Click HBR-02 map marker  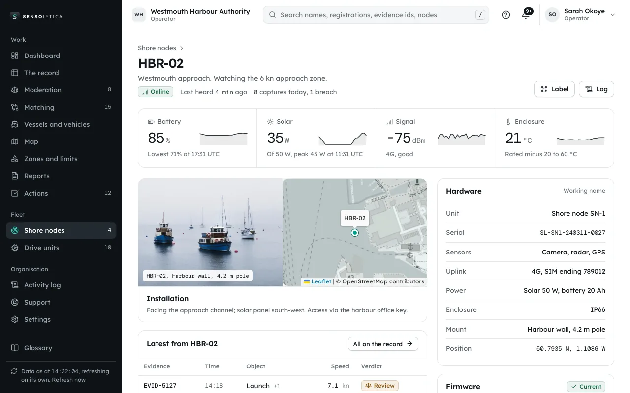click(x=355, y=233)
